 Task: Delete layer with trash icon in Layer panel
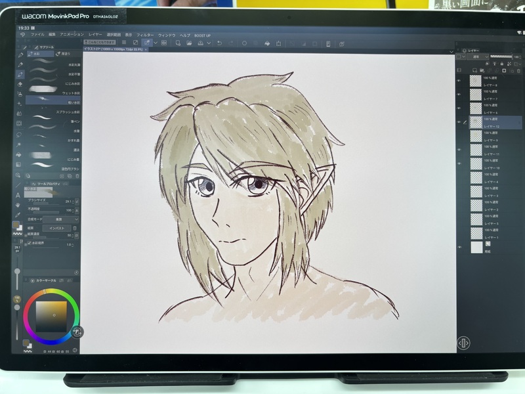point(518,71)
